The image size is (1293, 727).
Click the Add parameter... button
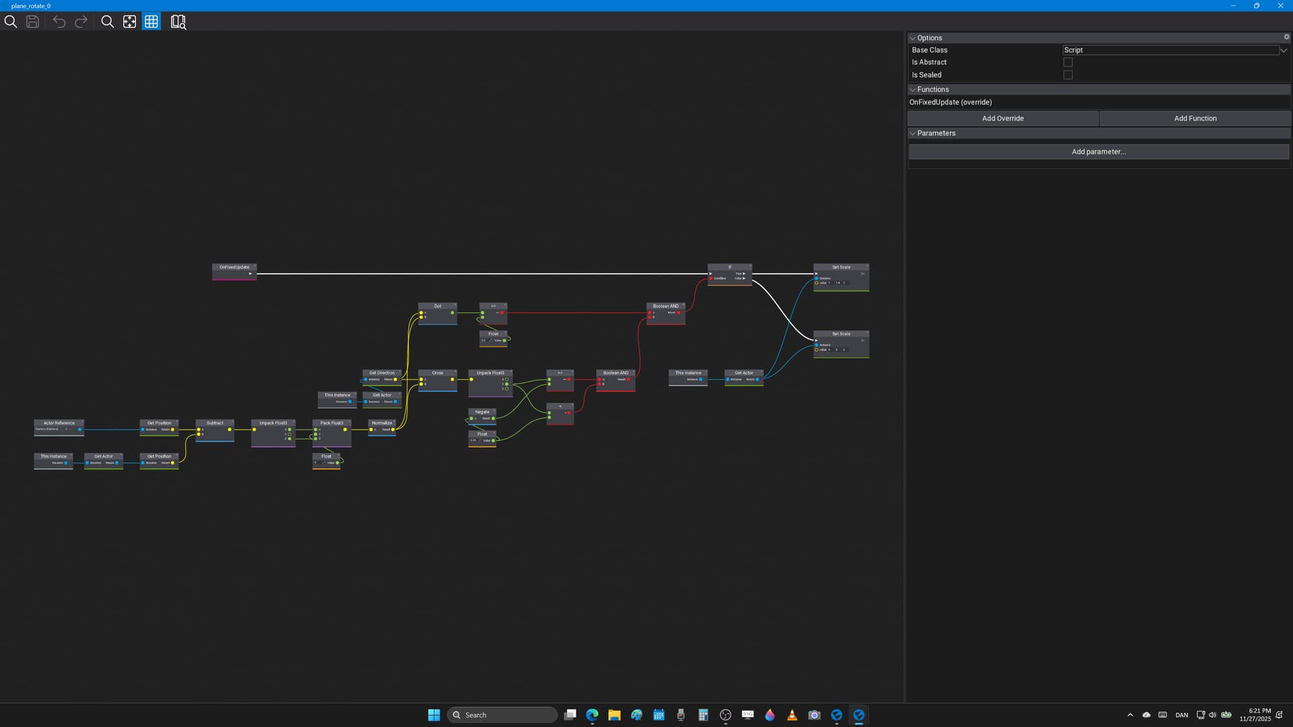(1098, 151)
